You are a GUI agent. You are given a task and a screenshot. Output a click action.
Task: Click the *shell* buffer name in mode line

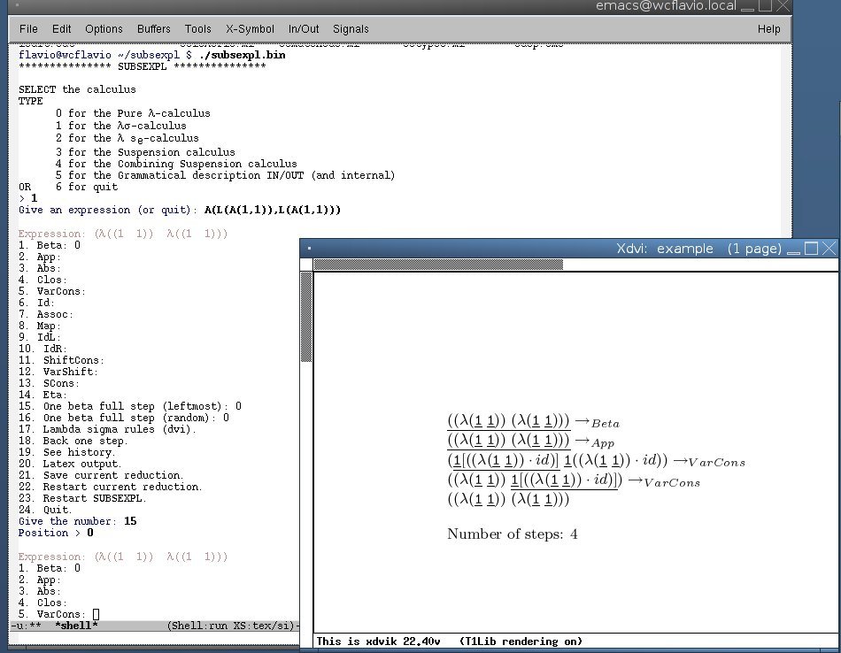tap(76, 626)
